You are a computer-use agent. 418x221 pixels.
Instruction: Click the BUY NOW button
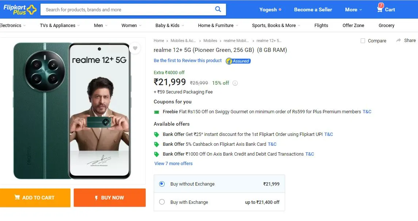110,198
